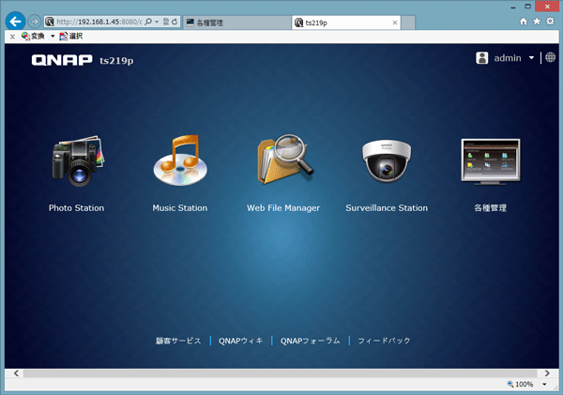Screen dimensions: 563x395
Task: Close the ts219p tab with its X
Action: coord(395,23)
